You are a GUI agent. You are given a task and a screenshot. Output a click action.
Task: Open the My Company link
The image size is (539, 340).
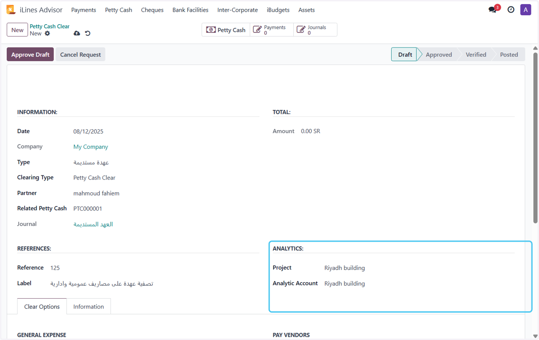pos(91,147)
